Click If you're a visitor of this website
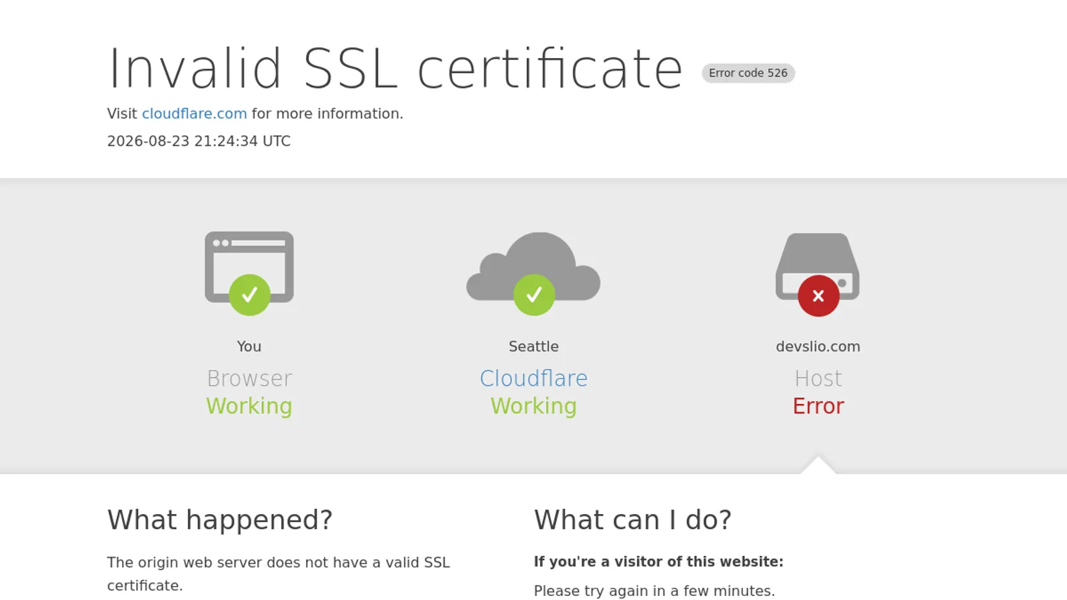This screenshot has height=600, width=1067. (659, 562)
